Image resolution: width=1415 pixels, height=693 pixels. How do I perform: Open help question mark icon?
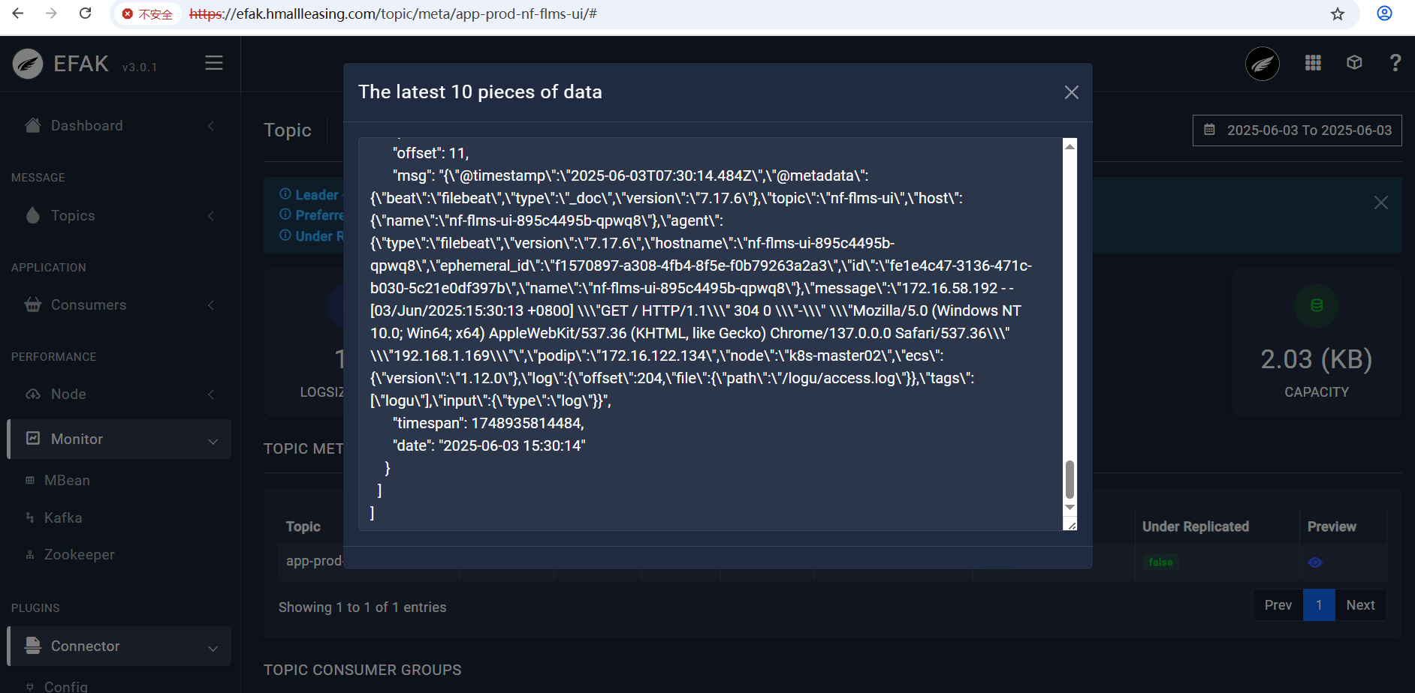pos(1395,63)
